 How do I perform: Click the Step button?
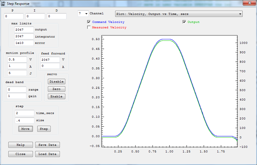click(44, 129)
